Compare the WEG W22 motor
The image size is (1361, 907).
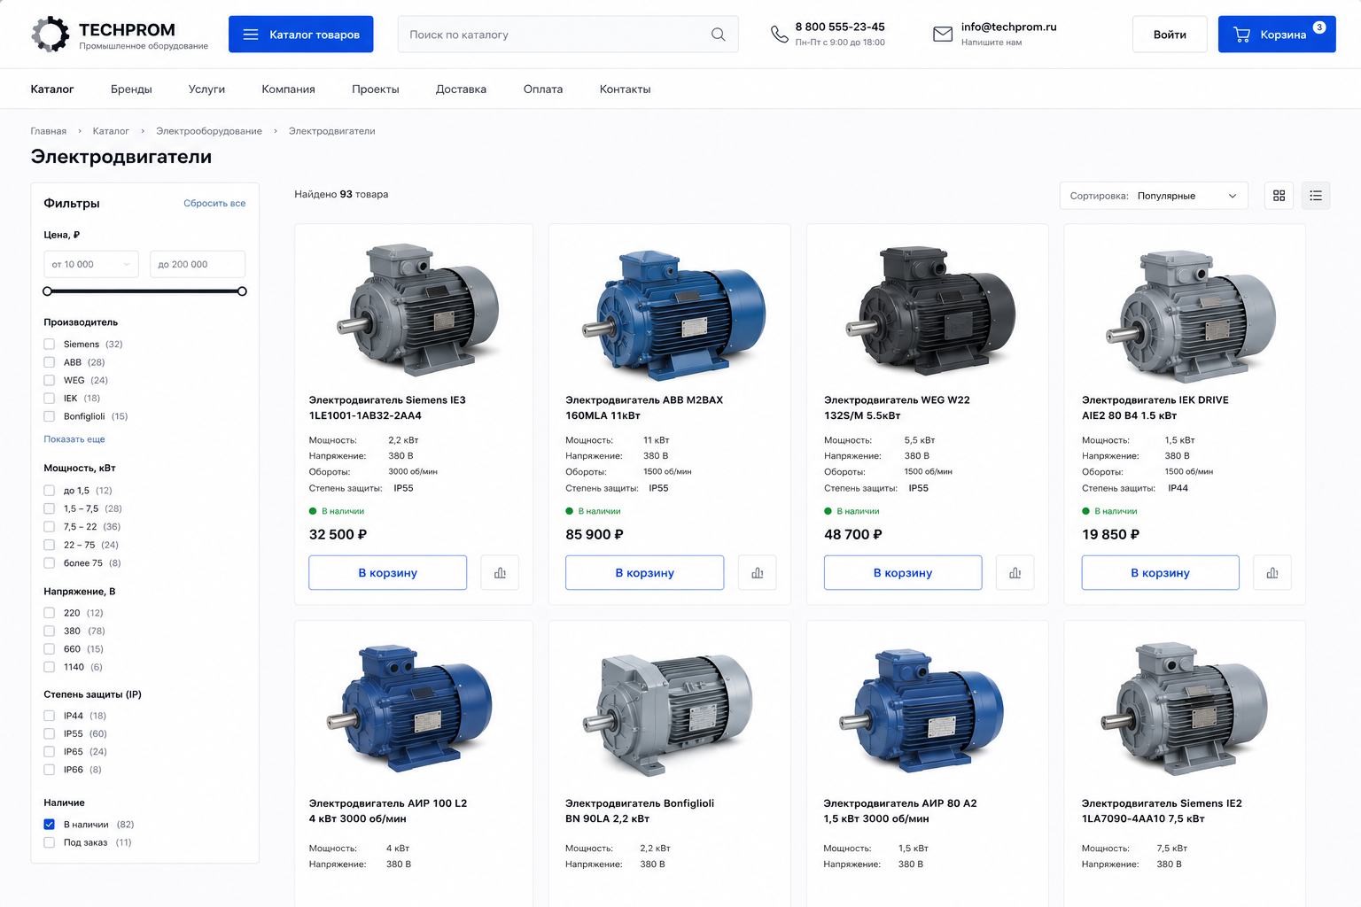[1015, 573]
